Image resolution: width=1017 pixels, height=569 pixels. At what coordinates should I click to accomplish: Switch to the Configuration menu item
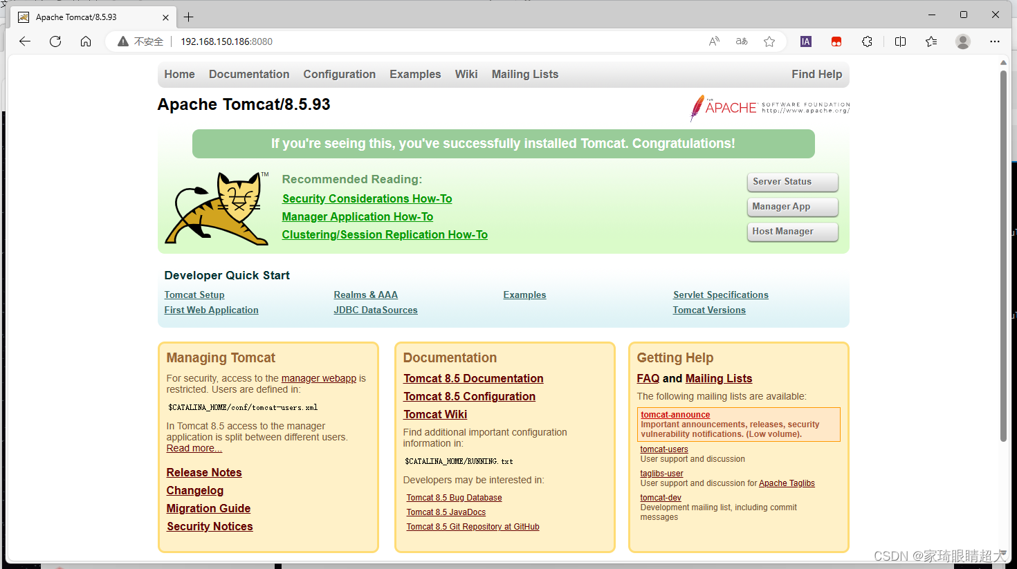point(339,74)
